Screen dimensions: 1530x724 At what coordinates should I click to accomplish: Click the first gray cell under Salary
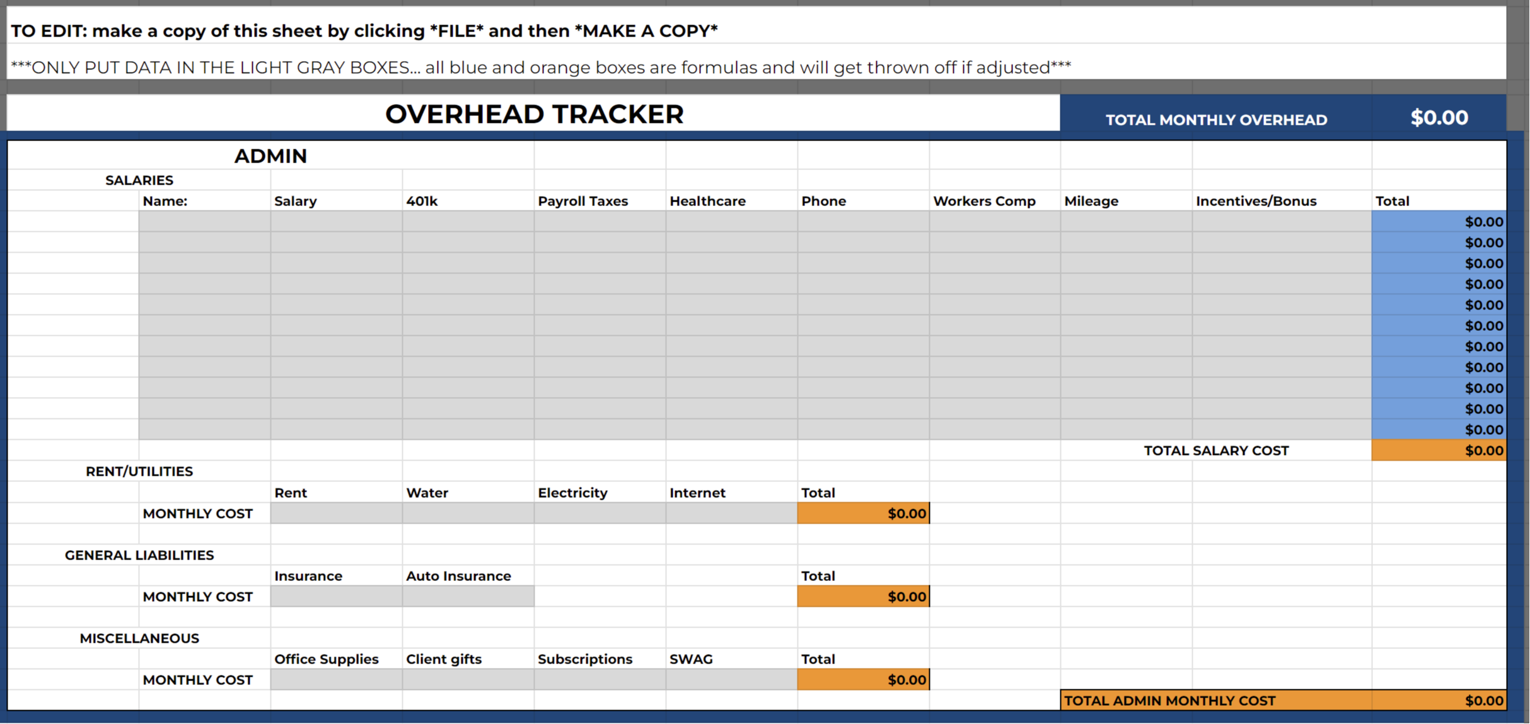pyautogui.click(x=336, y=221)
